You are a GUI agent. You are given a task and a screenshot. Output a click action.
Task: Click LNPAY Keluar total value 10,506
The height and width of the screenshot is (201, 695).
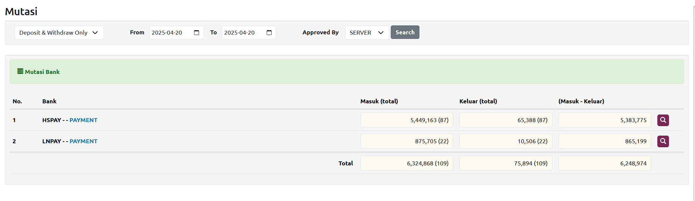pos(506,141)
